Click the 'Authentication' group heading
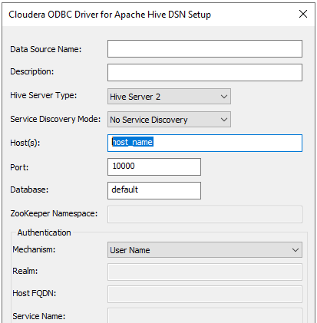The width and height of the screenshot is (317, 323). point(44,232)
